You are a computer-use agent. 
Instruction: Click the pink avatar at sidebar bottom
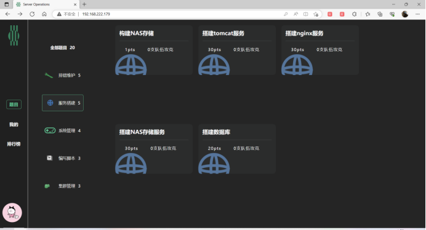click(x=12, y=213)
